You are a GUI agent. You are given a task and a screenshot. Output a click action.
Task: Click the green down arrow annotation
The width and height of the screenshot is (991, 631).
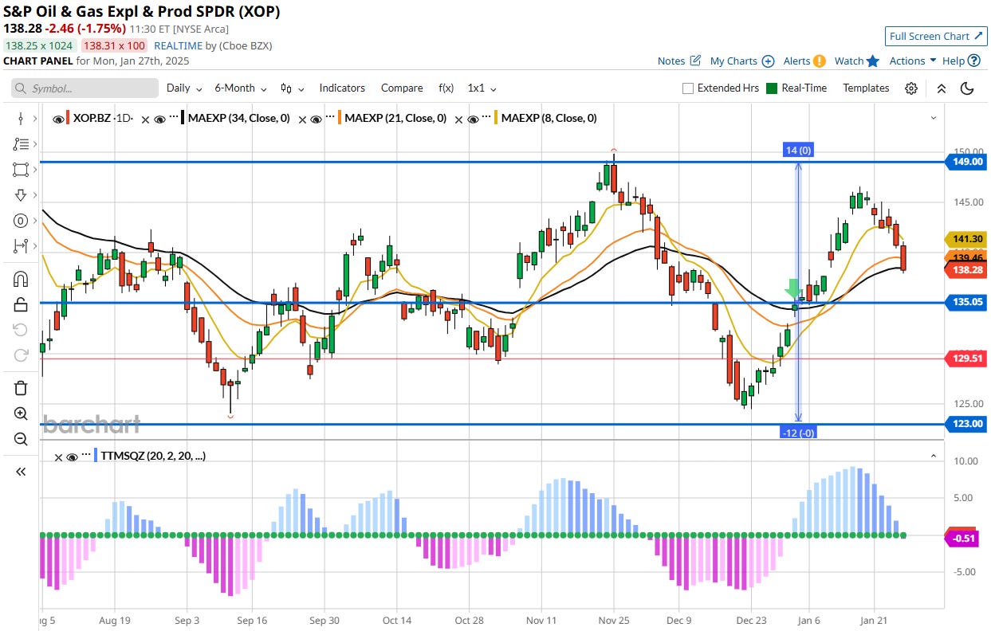click(x=793, y=290)
